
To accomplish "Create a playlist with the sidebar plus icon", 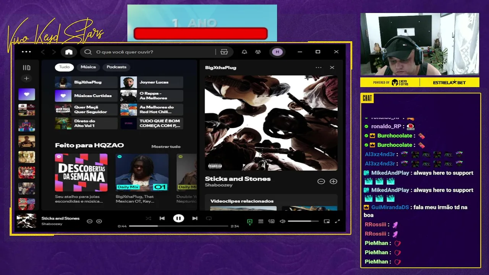I will click(x=26, y=78).
